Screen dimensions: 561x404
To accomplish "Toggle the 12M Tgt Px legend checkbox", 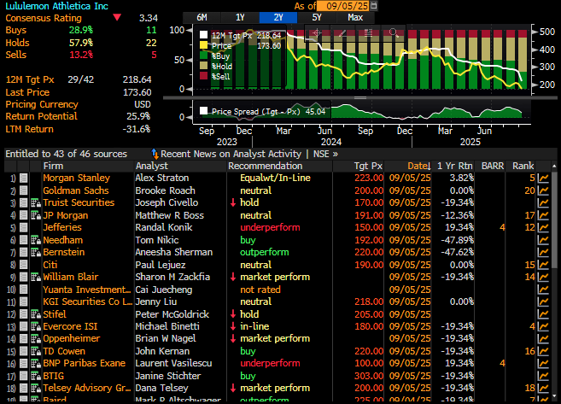I will tap(203, 35).
